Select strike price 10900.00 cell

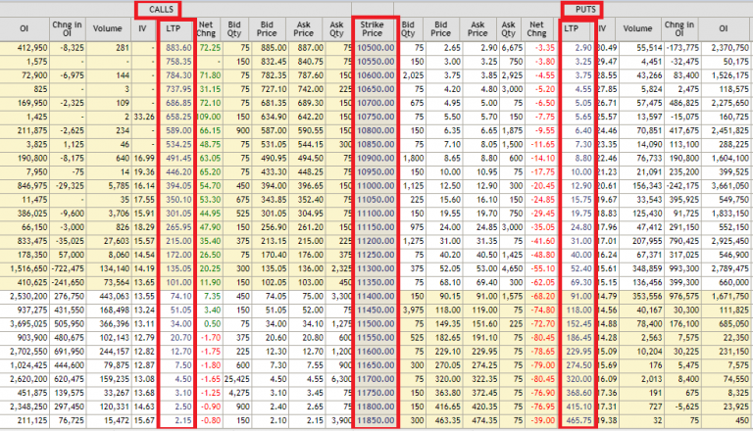click(x=376, y=159)
